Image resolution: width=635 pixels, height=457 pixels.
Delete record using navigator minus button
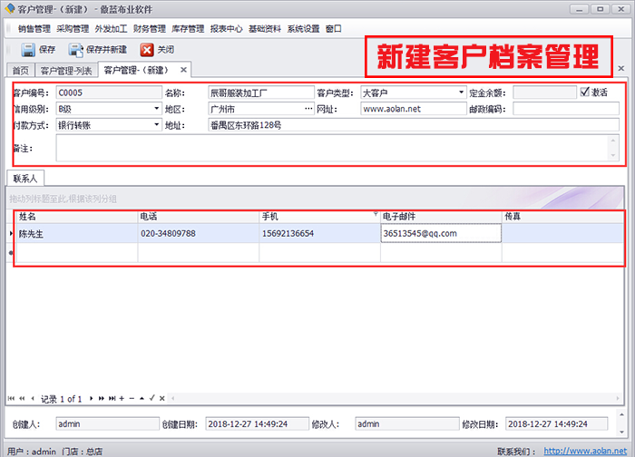tap(131, 398)
